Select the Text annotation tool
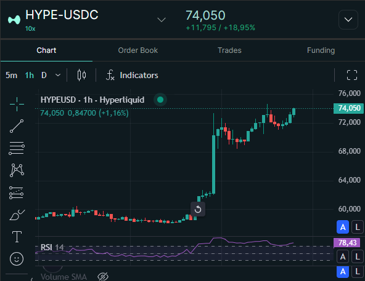365x281 pixels. pyautogui.click(x=17, y=237)
